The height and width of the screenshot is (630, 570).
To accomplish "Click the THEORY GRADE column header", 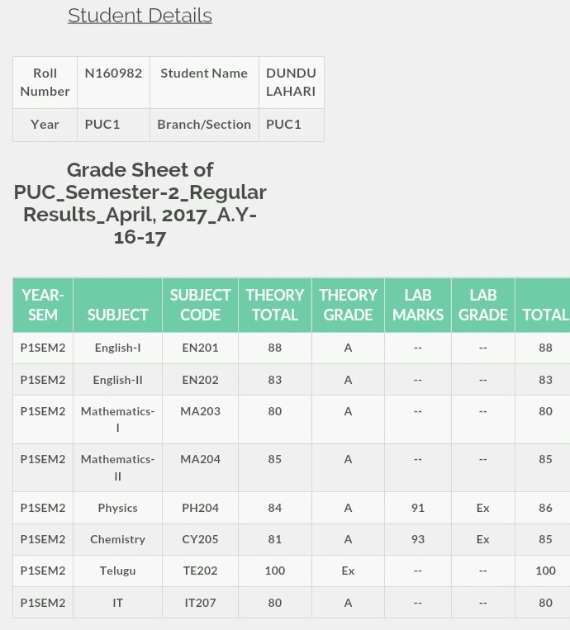I will [x=348, y=305].
